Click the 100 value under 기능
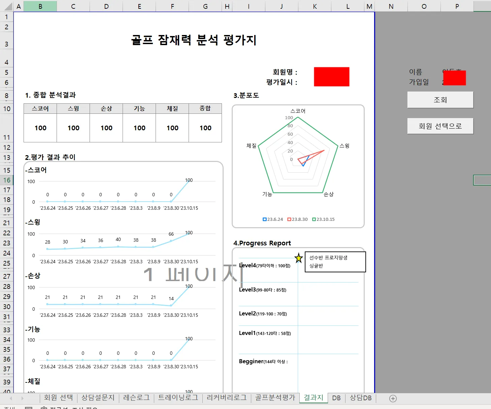The image size is (491, 409). pyautogui.click(x=139, y=128)
